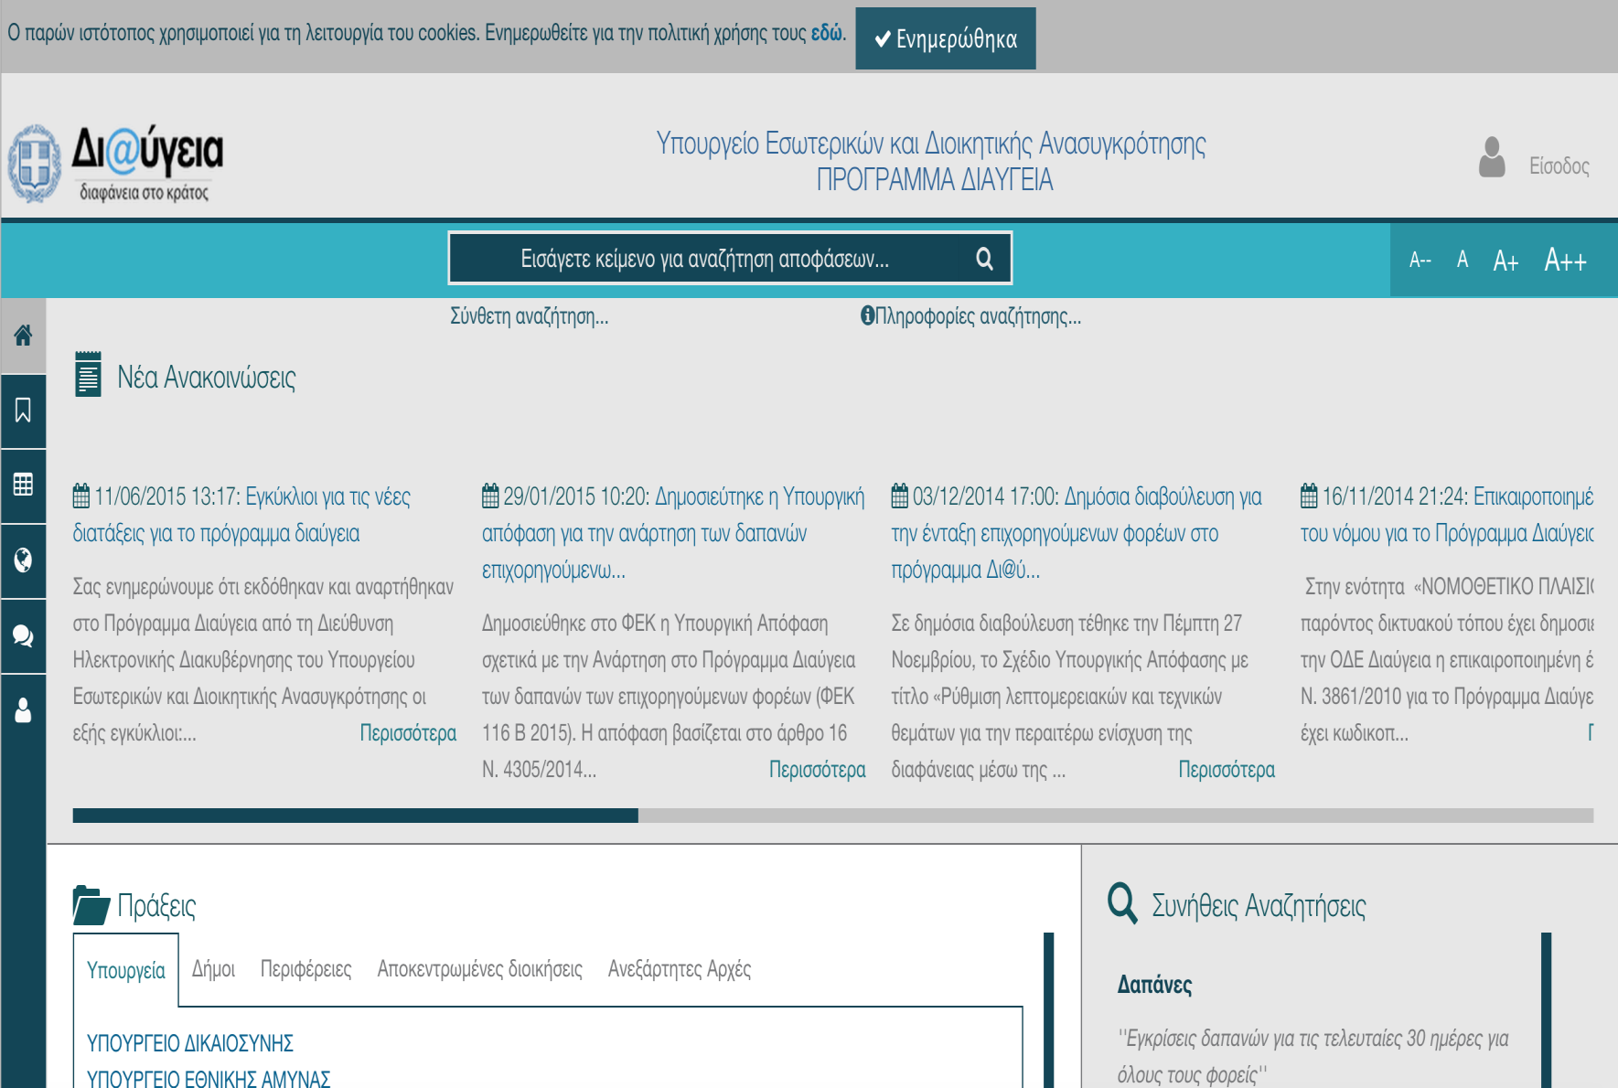Open the chat bubbles icon in sidebar
Image resolution: width=1618 pixels, height=1088 pixels.
[x=23, y=635]
